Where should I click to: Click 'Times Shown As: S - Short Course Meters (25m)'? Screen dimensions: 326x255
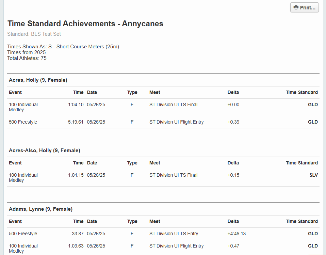tap(63, 47)
